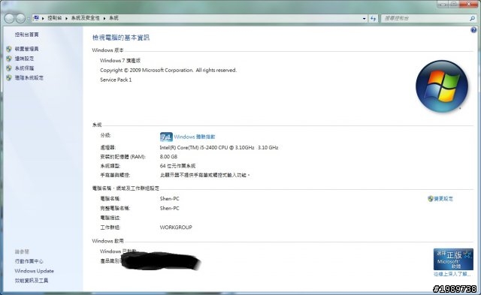
Task: Expand the arrow before the 控制台 breadcrumb
Action: pyautogui.click(x=43, y=18)
